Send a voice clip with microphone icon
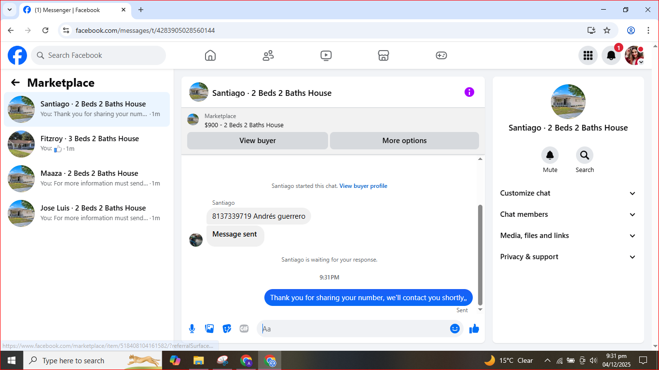Viewport: 659px width, 370px height. click(x=192, y=329)
